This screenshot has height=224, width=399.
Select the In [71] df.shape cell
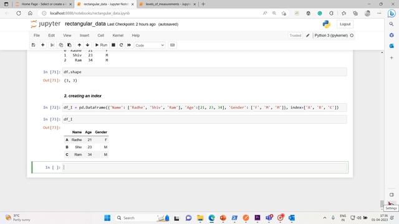click(x=204, y=72)
